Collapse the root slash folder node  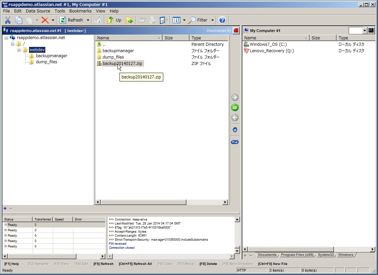(x=12, y=44)
